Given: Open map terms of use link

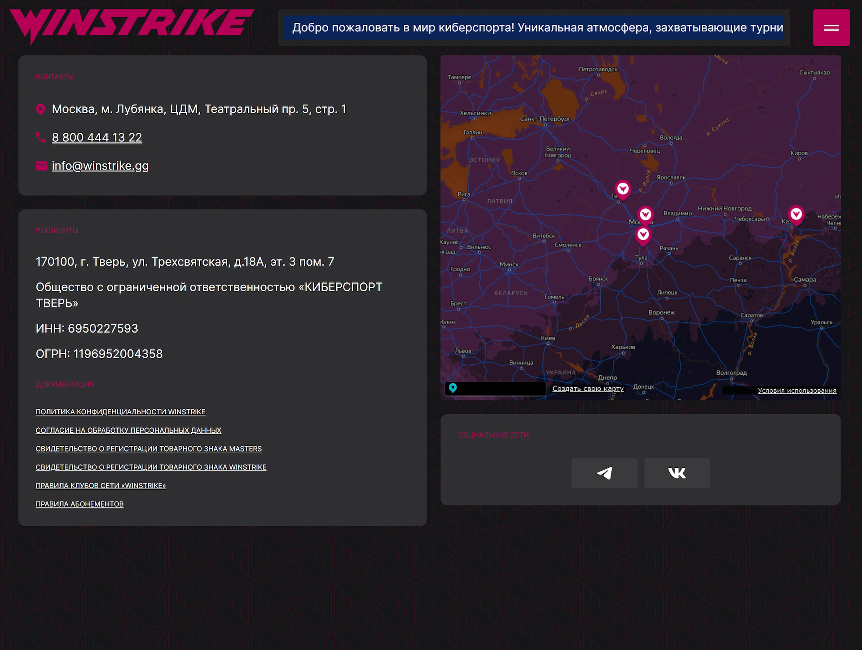Looking at the screenshot, I should click(797, 390).
